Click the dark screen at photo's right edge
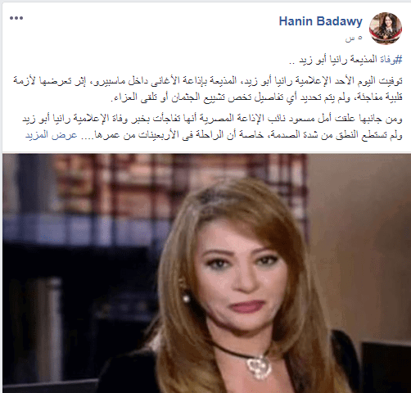Image resolution: width=411 pixels, height=393 pixels. click(386, 367)
